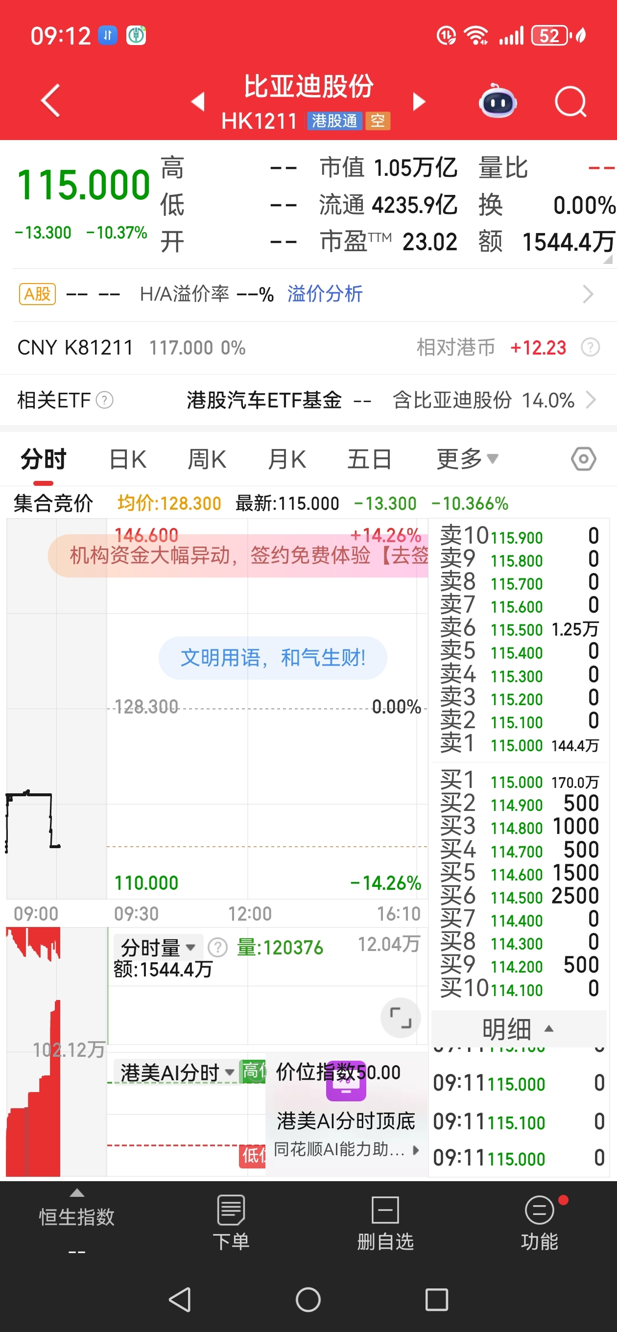This screenshot has width=617, height=1332.
Task: Tap 卖1 115.000 ask row
Action: 519,744
